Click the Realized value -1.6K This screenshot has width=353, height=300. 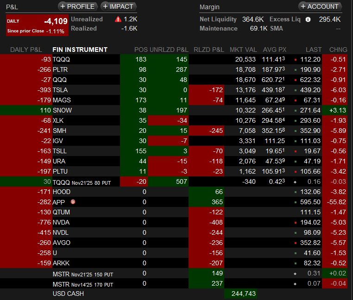pos(129,28)
